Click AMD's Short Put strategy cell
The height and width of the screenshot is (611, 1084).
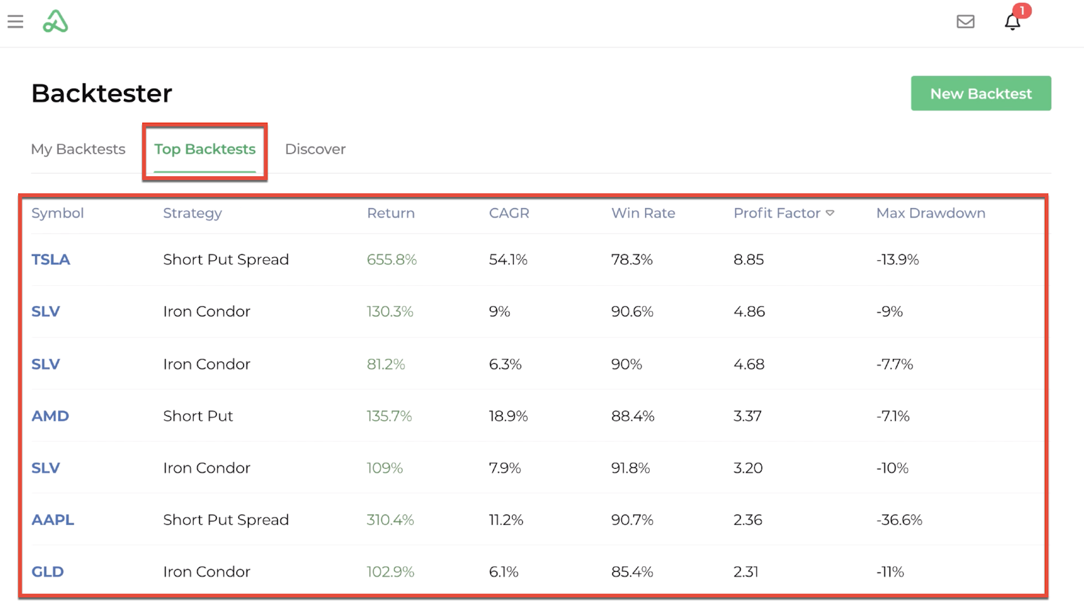point(198,416)
